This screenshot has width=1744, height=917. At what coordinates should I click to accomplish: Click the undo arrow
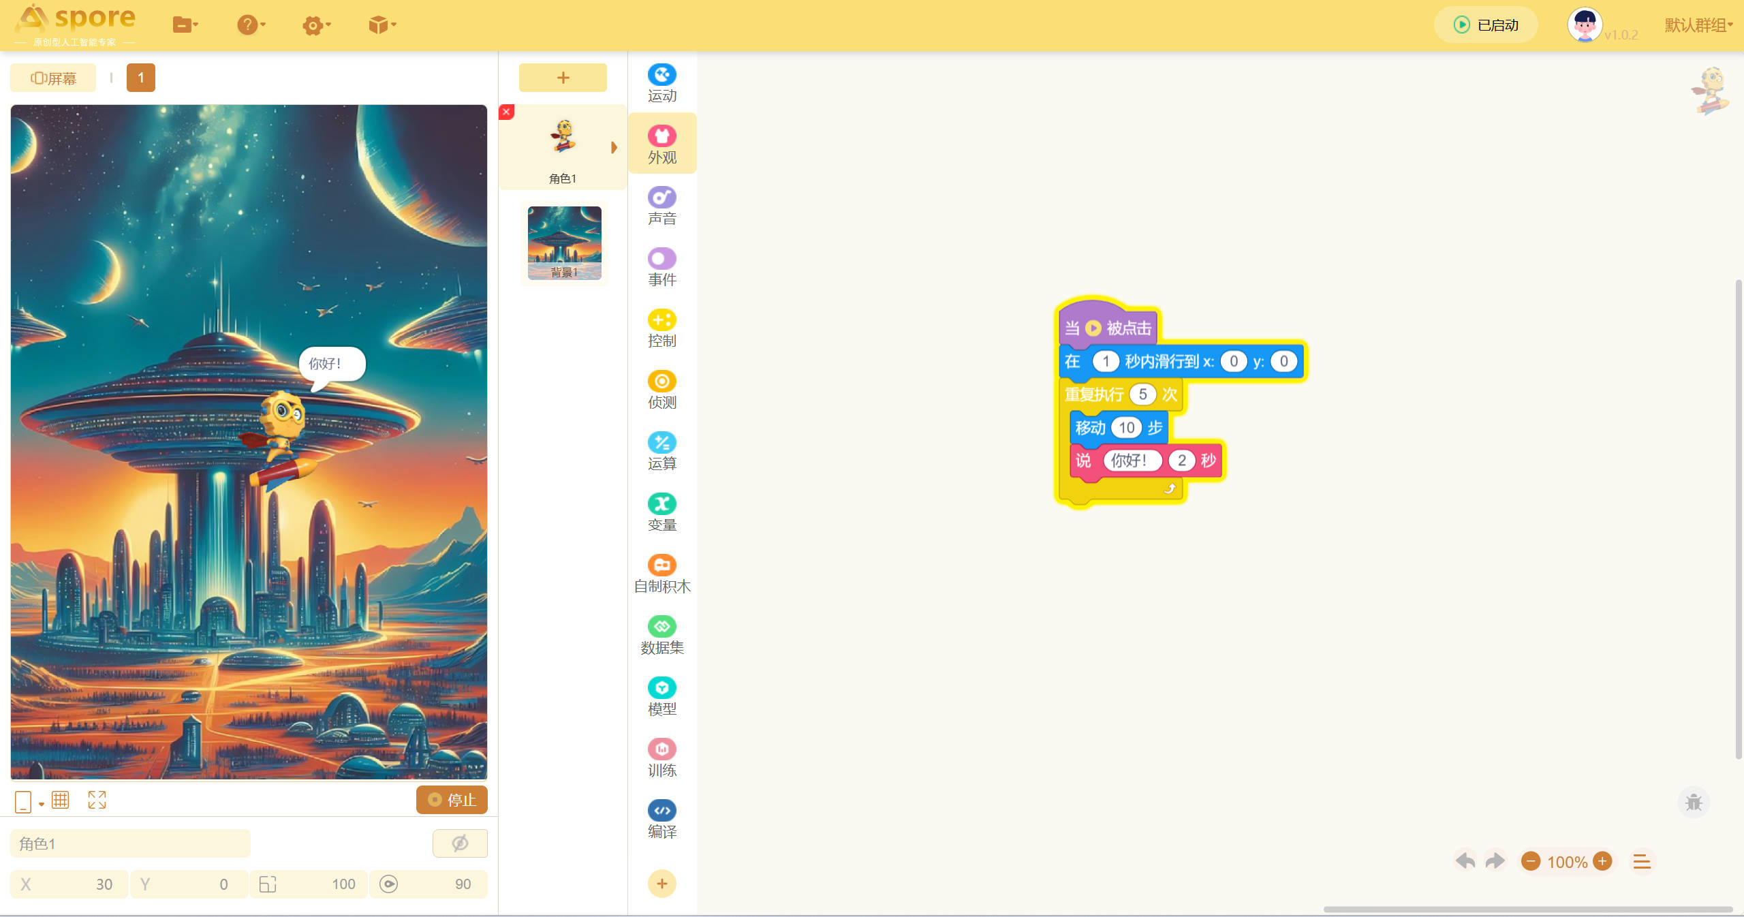click(x=1465, y=861)
